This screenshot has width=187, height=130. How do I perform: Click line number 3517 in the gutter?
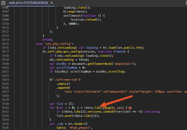tap(5, 51)
